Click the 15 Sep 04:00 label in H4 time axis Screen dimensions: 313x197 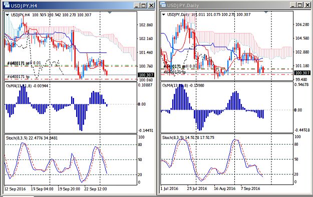click(42, 189)
